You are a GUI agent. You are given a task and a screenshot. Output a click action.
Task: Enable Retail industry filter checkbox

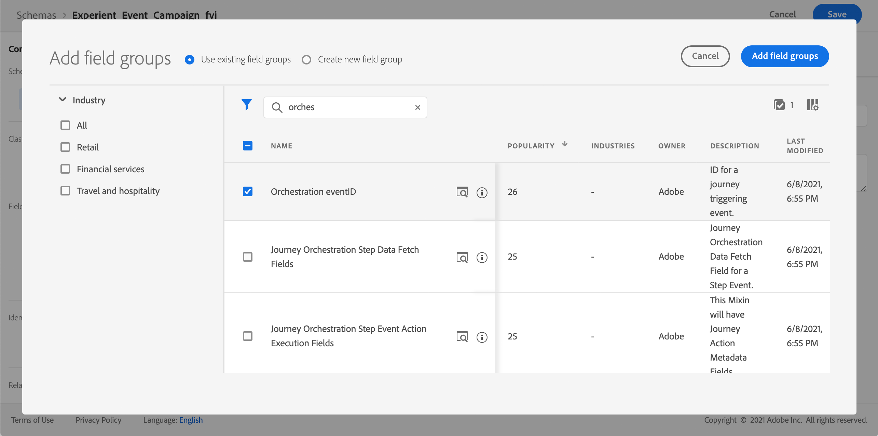tap(65, 147)
